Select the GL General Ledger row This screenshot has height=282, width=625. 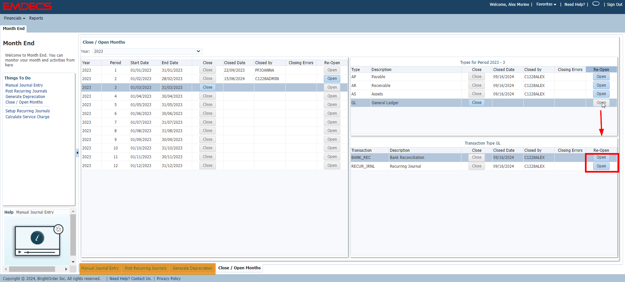484,103
